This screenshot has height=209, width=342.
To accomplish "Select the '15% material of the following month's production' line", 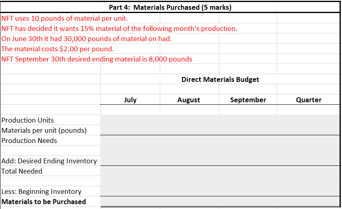I will (x=119, y=29).
